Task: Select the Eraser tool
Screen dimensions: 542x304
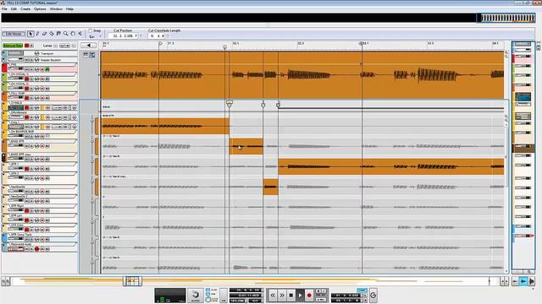Action: (44, 34)
